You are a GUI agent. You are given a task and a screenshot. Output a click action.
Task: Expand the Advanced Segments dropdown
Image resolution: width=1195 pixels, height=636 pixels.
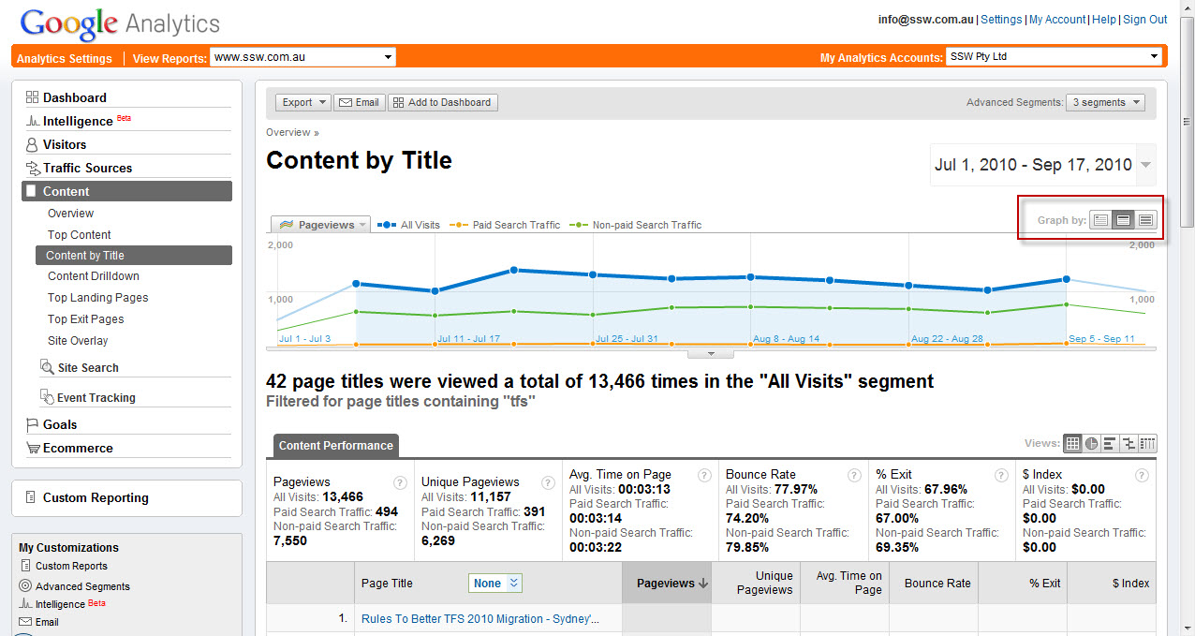pos(1105,102)
